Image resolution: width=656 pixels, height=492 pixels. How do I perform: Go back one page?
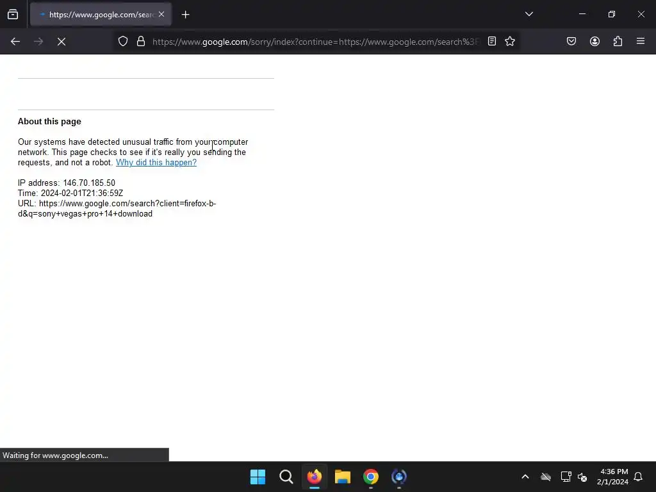(15, 42)
